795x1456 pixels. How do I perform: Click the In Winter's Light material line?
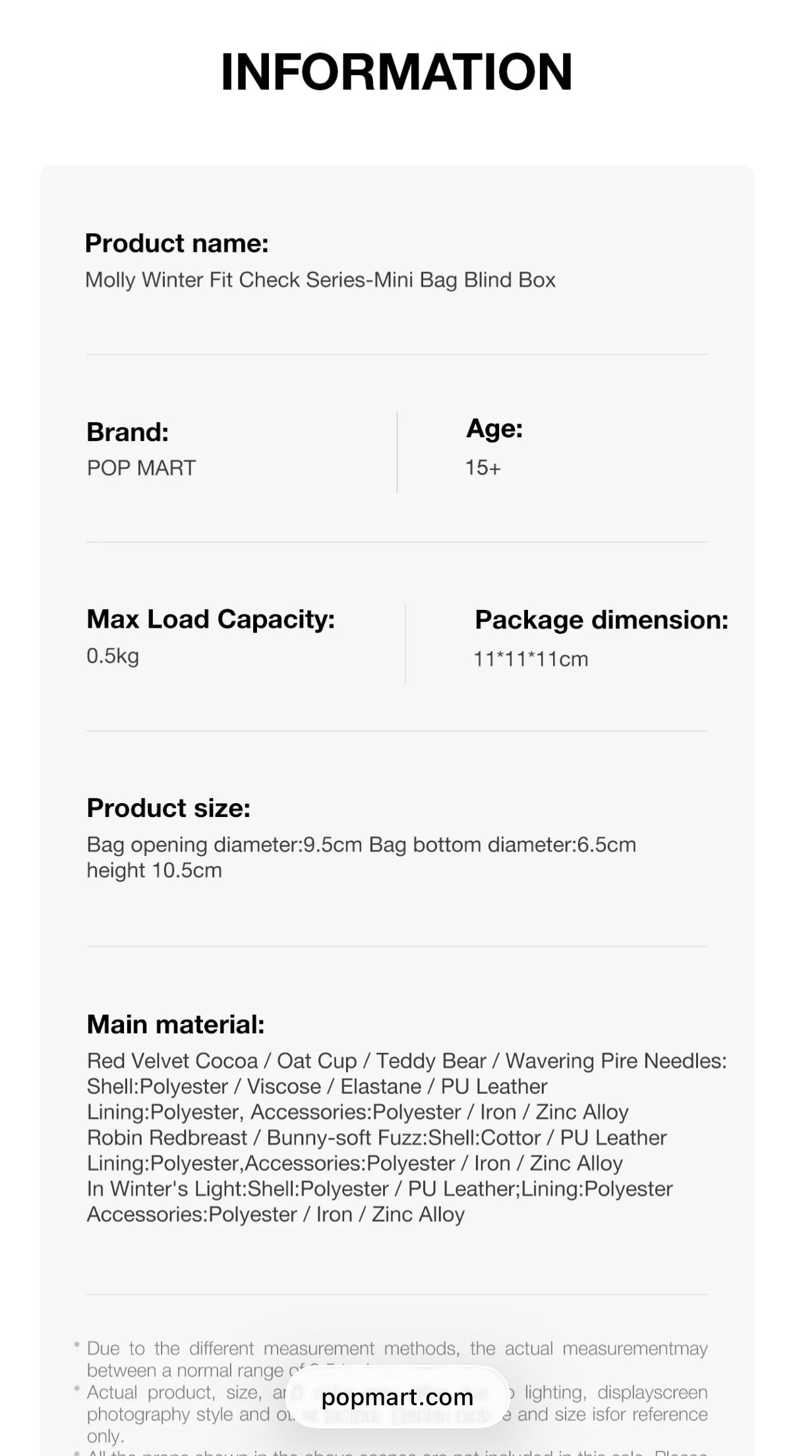coord(380,1188)
